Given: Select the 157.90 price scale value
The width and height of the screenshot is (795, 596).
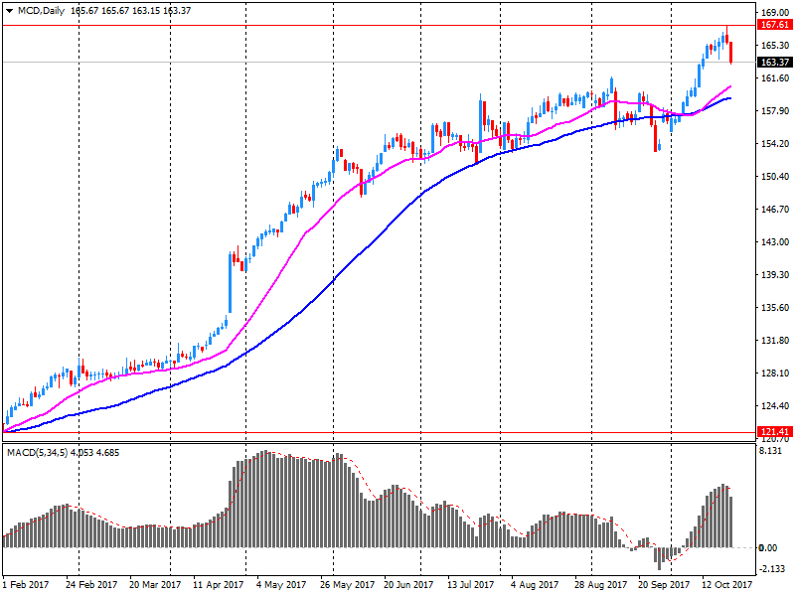Looking at the screenshot, I should click(775, 110).
